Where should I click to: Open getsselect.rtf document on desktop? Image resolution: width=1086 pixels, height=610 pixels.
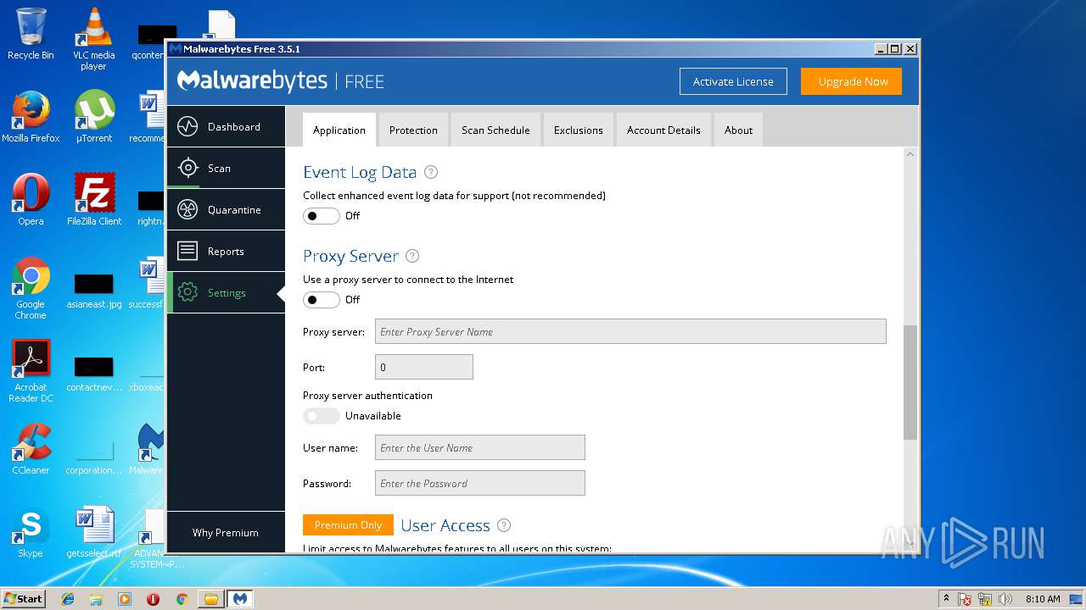[x=93, y=532]
